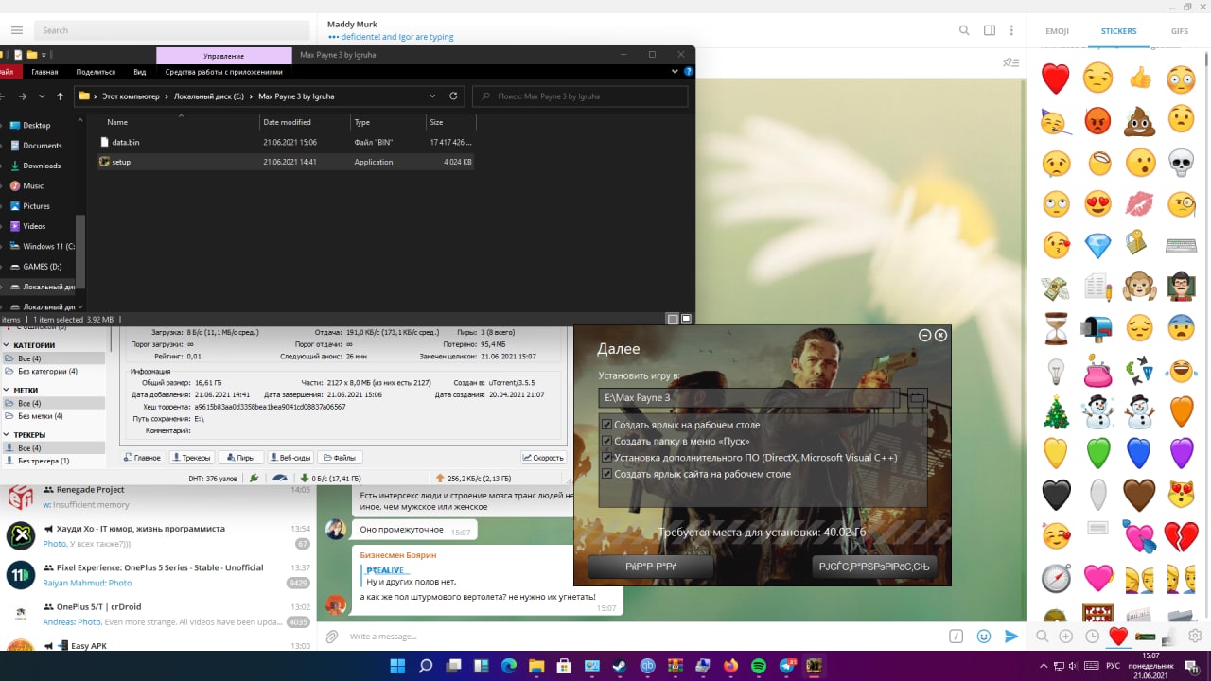Show recent stickers clock icon

click(x=1093, y=637)
